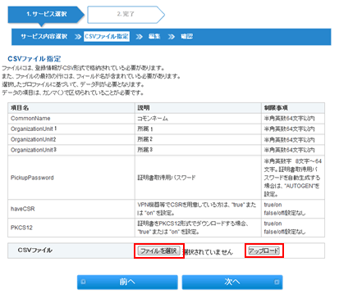This screenshot has height=307, width=339.
Task: Click the アップロード button
Action: coord(263,251)
